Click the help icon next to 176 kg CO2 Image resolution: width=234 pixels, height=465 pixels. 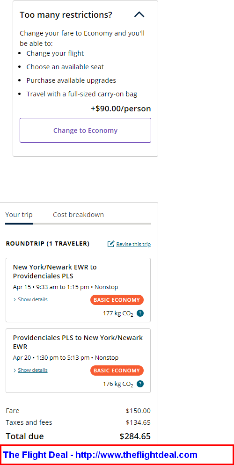coord(140,384)
